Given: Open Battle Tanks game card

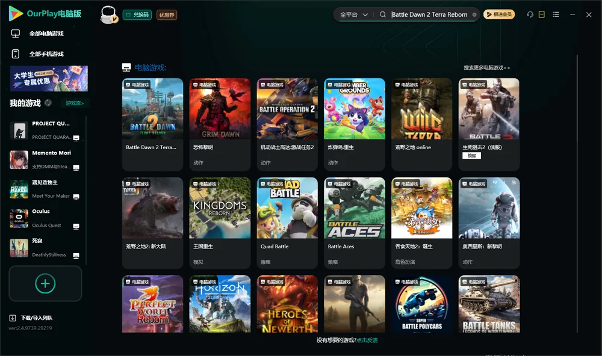Looking at the screenshot, I should [489, 304].
